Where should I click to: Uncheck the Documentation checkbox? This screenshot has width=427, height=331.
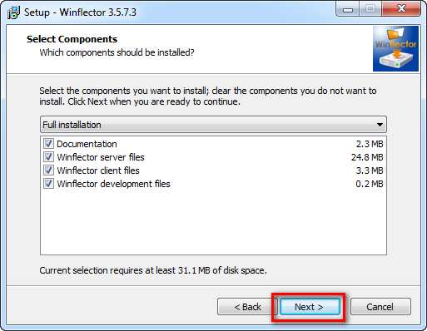click(x=48, y=144)
